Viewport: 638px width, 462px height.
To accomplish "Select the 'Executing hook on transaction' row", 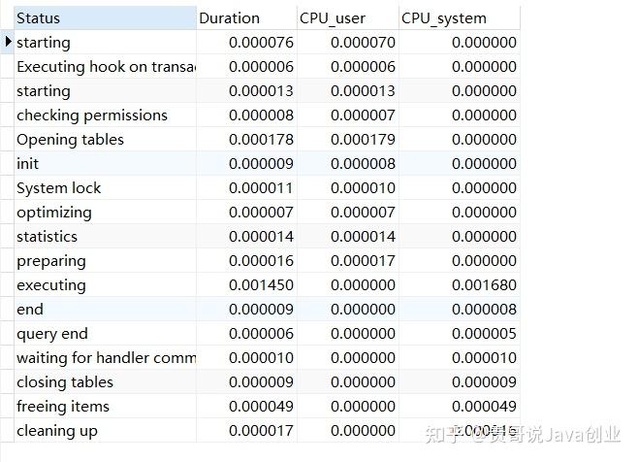I will click(106, 67).
